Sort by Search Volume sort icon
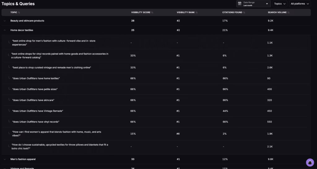317x169 pixels. pos(289,12)
